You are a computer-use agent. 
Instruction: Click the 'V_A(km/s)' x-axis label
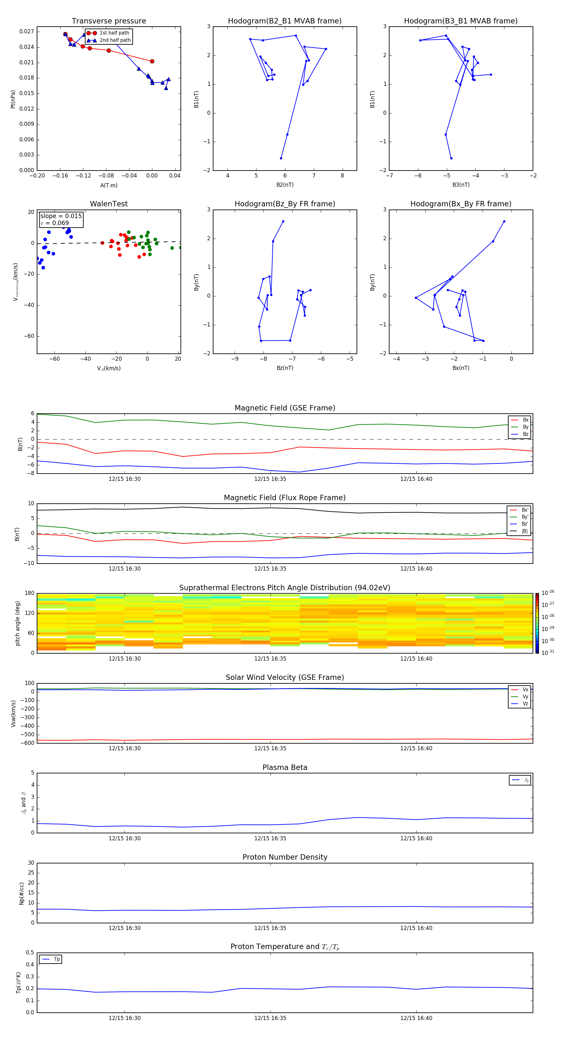coord(109,368)
